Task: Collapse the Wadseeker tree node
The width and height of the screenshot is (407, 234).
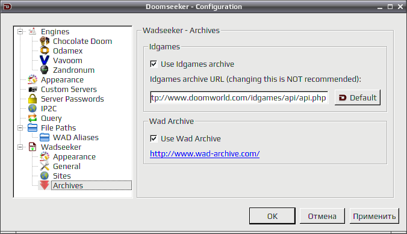Action: point(20,147)
